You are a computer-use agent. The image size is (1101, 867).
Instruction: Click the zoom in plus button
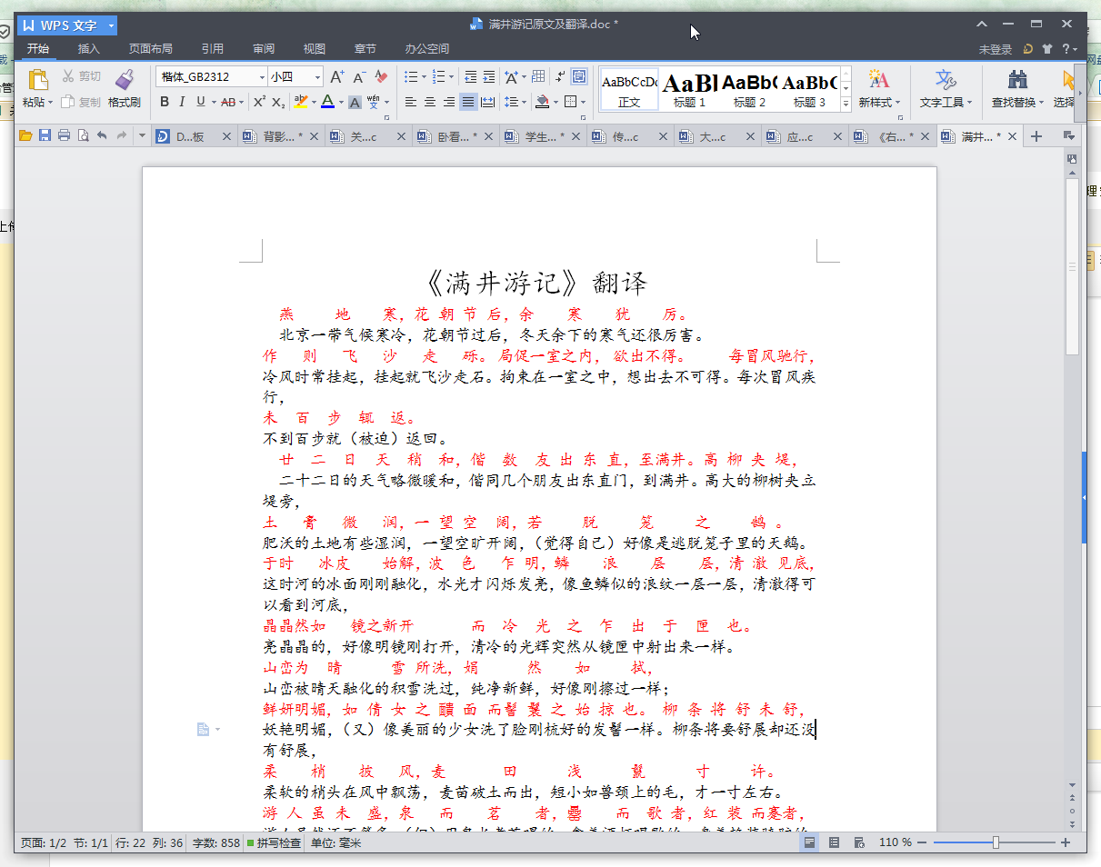(1065, 843)
